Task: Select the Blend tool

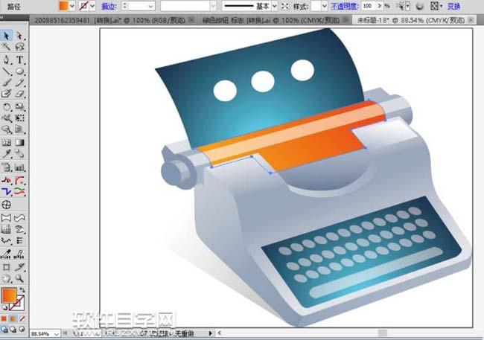Action: pyautogui.click(x=19, y=153)
